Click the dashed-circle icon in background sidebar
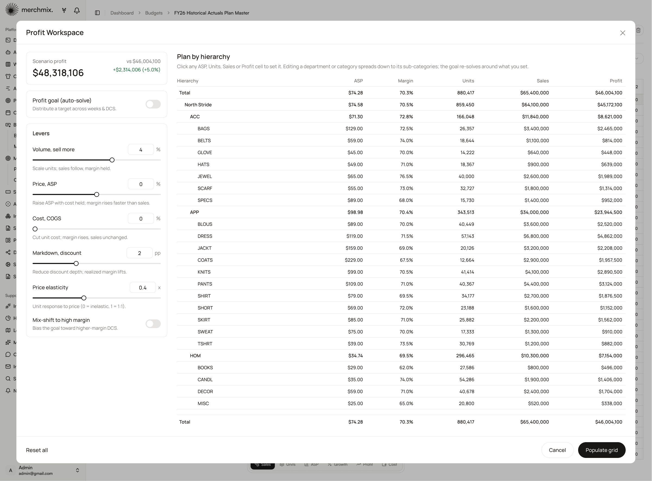Screen dimensions: 652x481 click(x=8, y=204)
